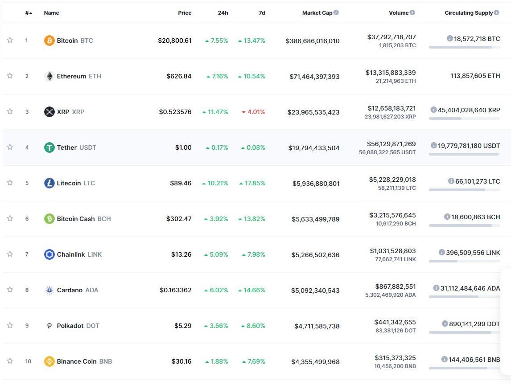511x385 pixels.
Task: Click the Bitcoin BTC logo
Action: (x=49, y=40)
